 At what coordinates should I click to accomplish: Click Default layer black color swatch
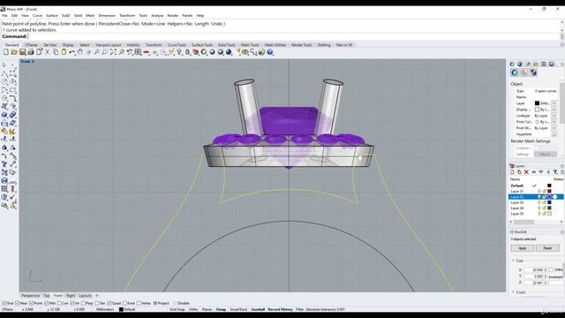[549, 185]
